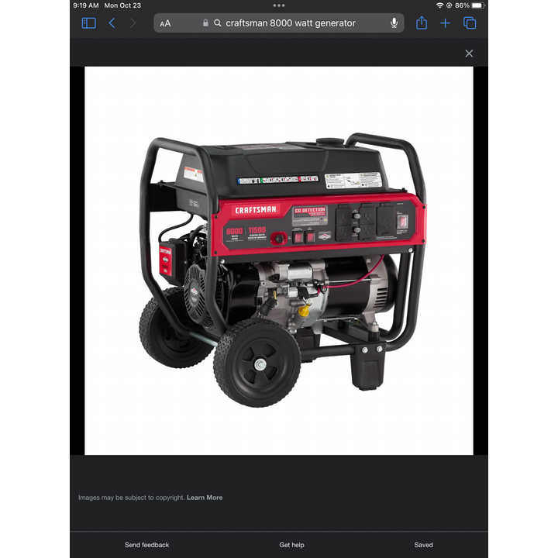Screen dimensions: 558x558
Task: Go back to the previous page
Action: [x=112, y=23]
